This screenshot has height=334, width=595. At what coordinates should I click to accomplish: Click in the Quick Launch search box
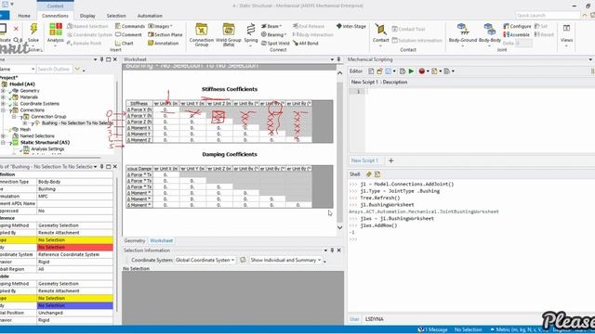coord(548,16)
